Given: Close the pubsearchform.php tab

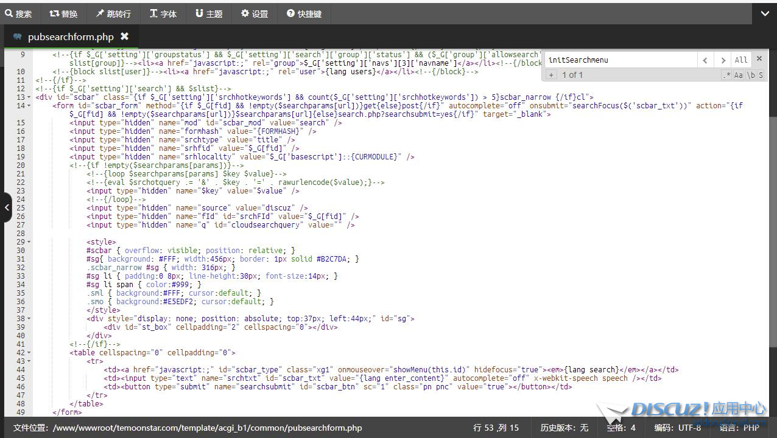Looking at the screenshot, I should [124, 36].
